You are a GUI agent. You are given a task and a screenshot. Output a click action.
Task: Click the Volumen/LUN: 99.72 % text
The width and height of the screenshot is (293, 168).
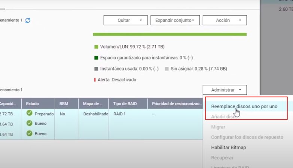(x=132, y=47)
